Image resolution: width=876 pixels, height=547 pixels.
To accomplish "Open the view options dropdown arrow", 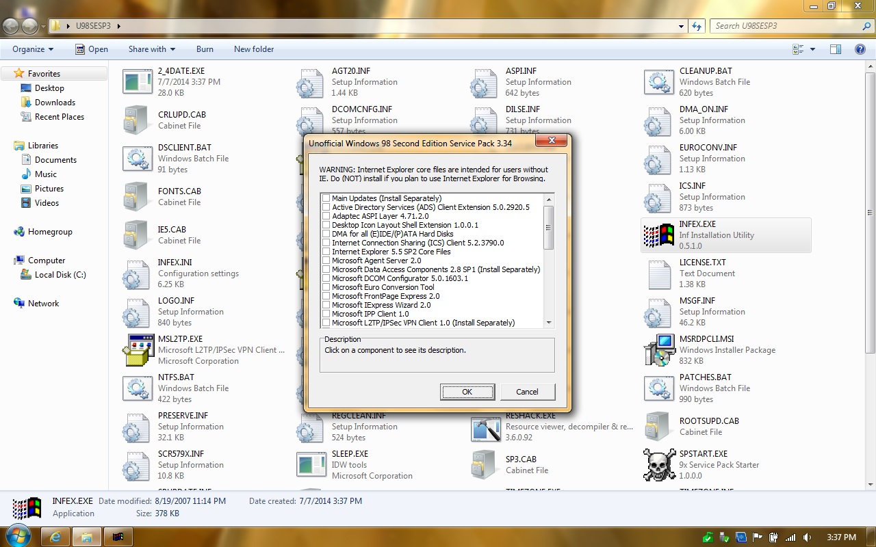I will [813, 49].
